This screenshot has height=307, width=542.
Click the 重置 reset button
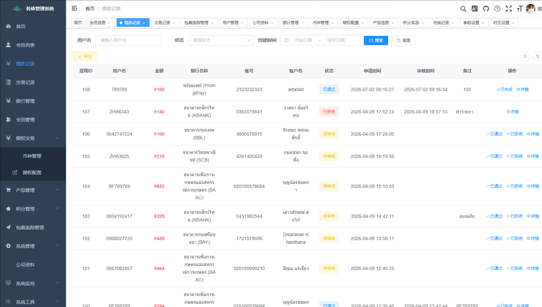pyautogui.click(x=403, y=40)
